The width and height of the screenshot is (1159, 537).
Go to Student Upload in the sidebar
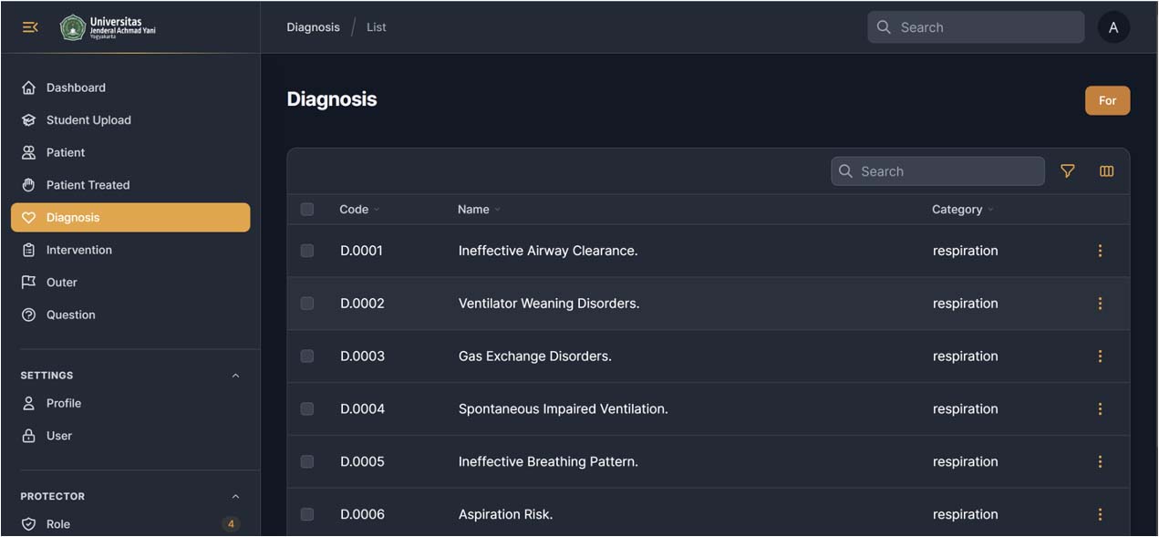88,120
